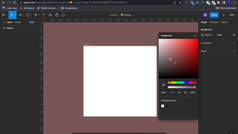Click the user avatar S
The height and width of the screenshot is (134, 238).
point(205,15)
